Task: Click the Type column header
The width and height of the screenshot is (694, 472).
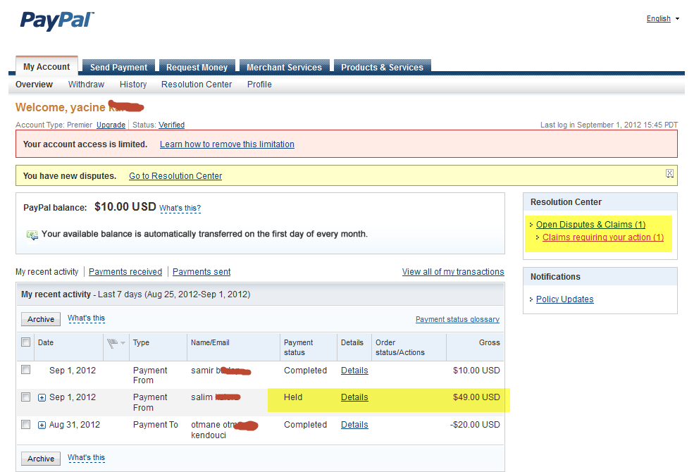Action: [x=141, y=342]
